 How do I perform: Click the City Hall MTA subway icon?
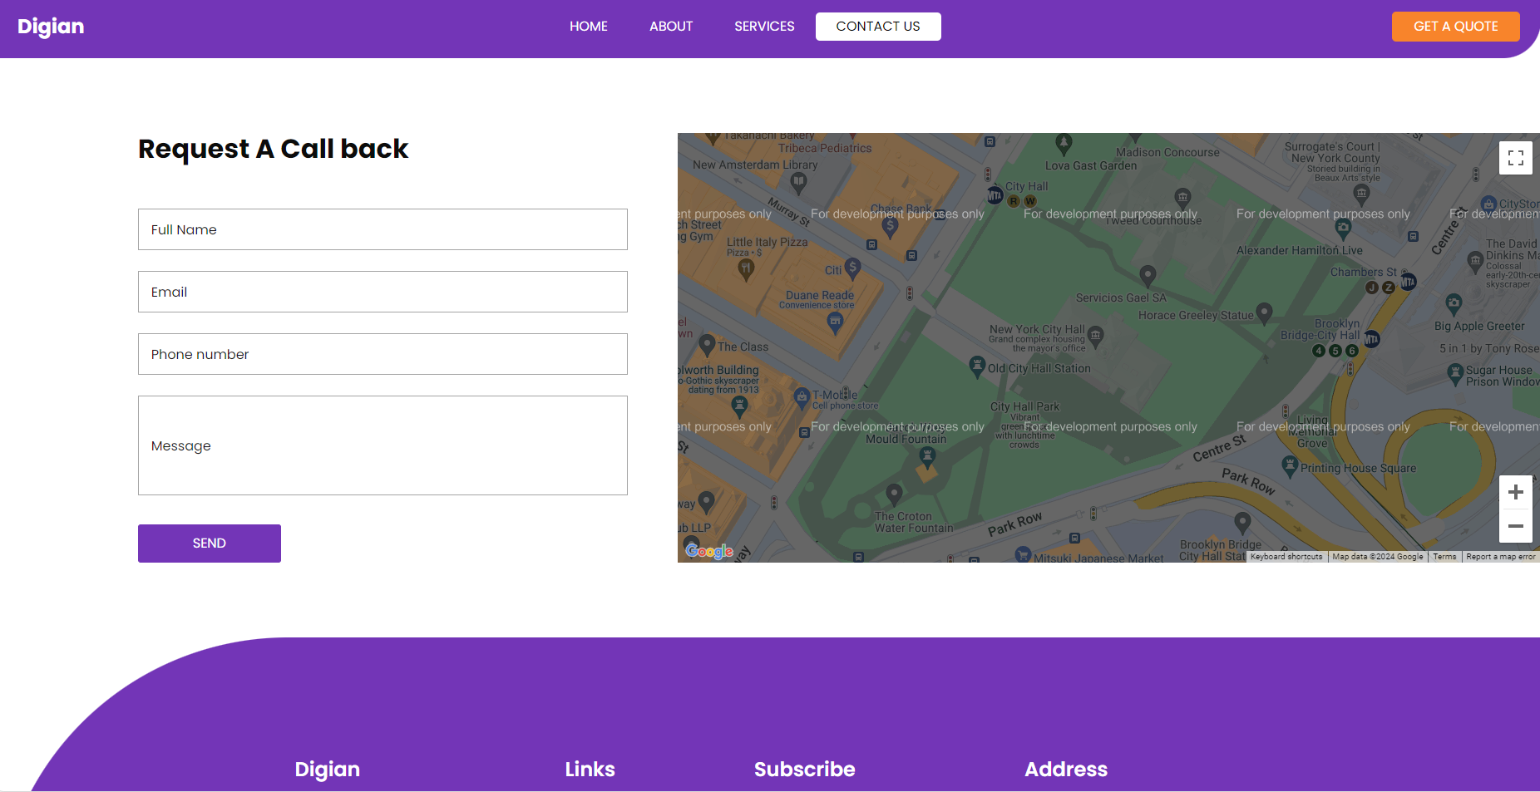pos(995,195)
